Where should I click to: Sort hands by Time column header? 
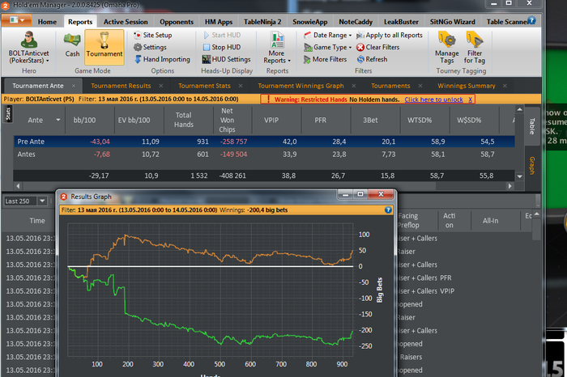click(x=37, y=221)
